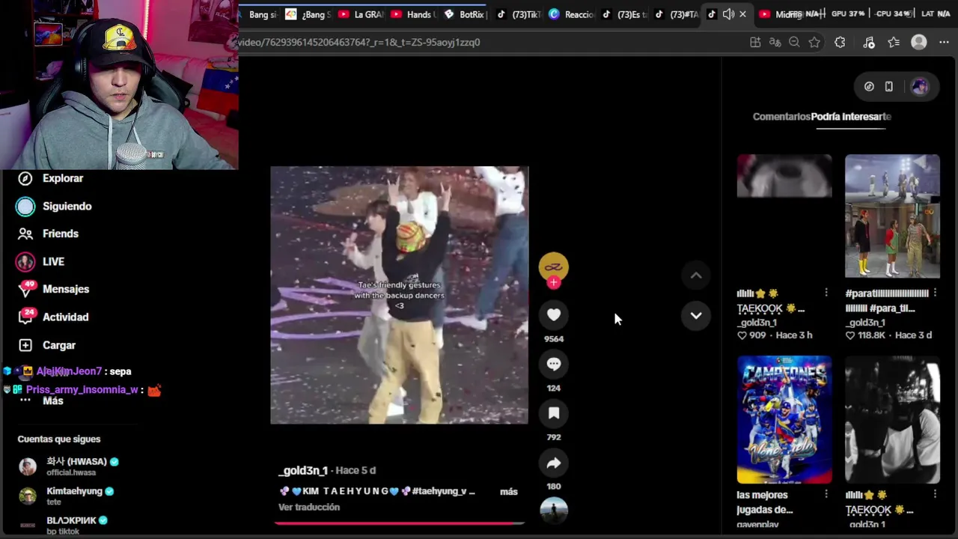The image size is (958, 539).
Task: Open the creator's gold profile avatar
Action: pyautogui.click(x=553, y=267)
